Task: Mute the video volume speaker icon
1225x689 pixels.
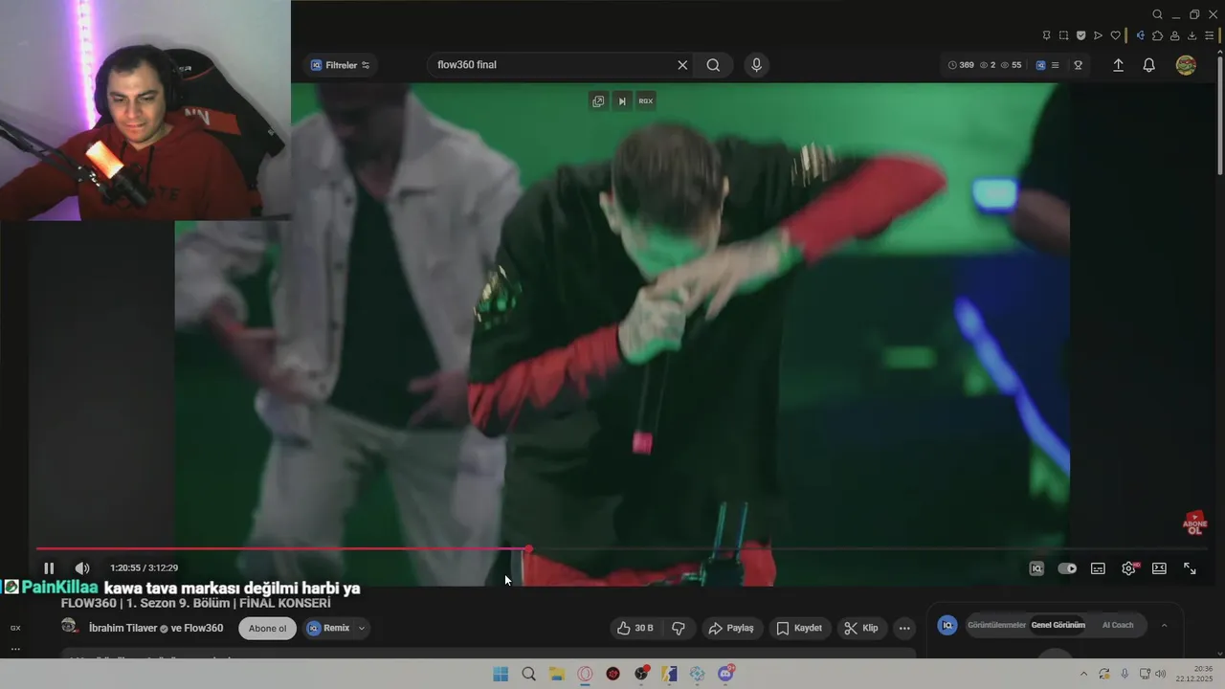Action: coord(82,568)
